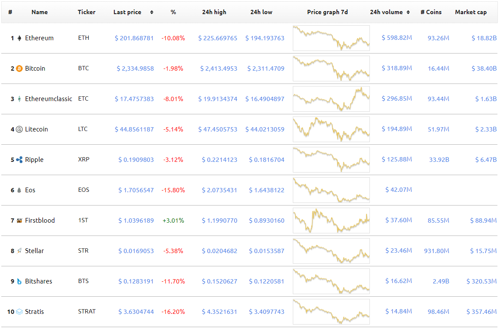Viewport: 500px width, 328px height.
Task: Click the # Coins column header
Action: coord(431,12)
